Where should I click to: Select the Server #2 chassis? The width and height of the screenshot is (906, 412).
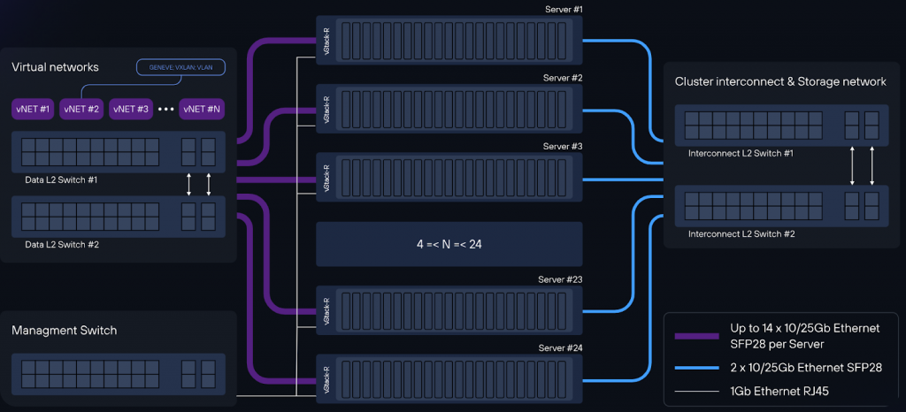tap(449, 109)
